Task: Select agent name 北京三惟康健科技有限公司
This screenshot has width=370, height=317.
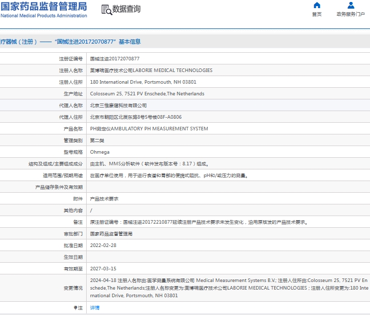Action: [118, 105]
